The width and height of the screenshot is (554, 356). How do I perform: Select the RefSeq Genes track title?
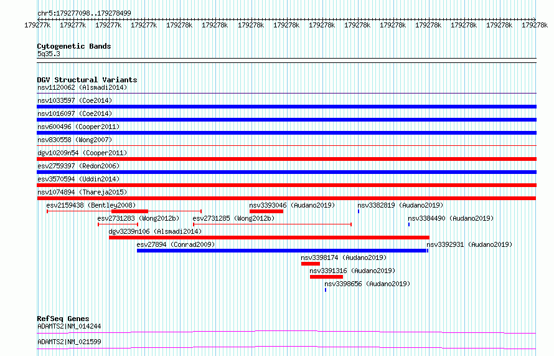coord(63,319)
